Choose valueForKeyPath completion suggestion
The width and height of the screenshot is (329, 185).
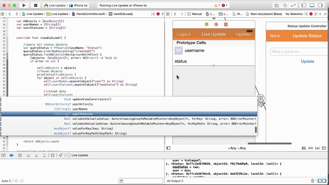[x=129, y=133]
